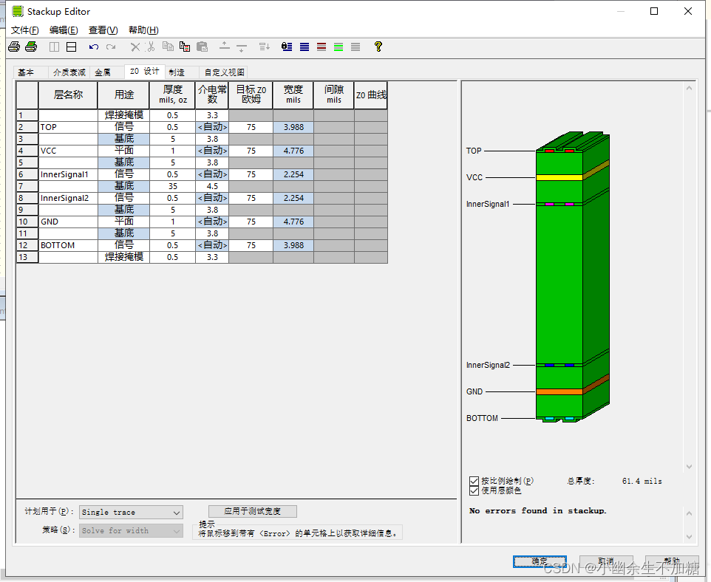Screen dimensions: 711x582
Task: Click the orange GND layer in stackup diagram
Action: point(559,391)
